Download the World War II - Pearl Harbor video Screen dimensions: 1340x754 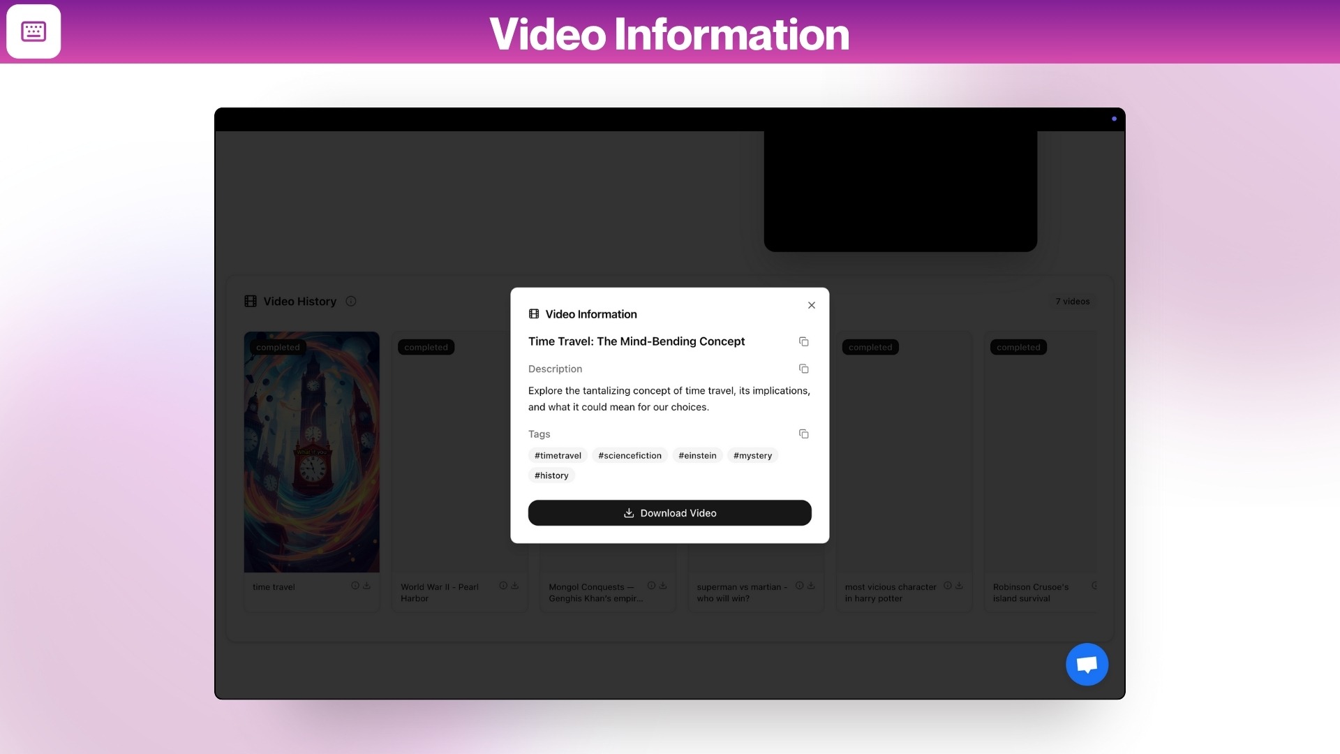514,586
